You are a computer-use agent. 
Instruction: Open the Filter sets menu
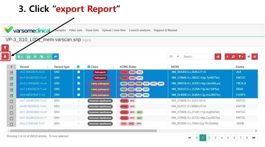click(x=76, y=30)
